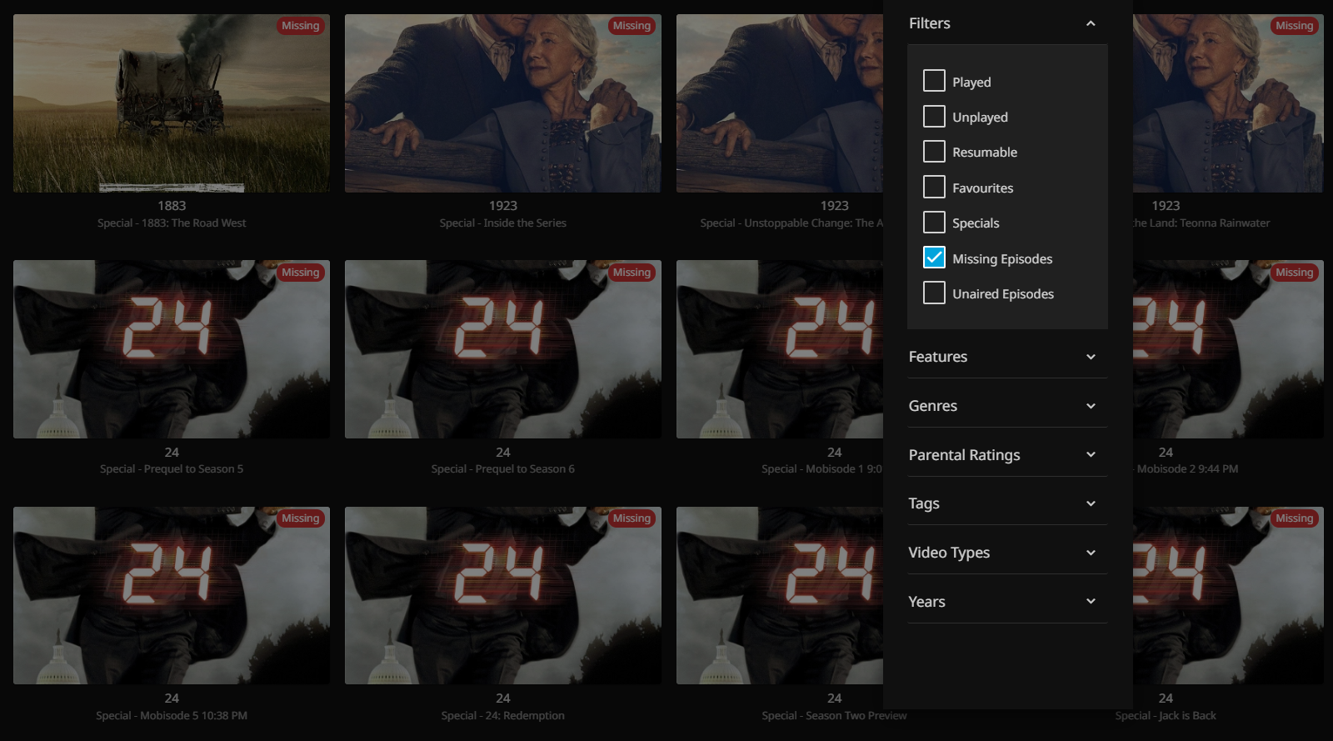1333x741 pixels.
Task: Click the 1923 Inside the Series thumbnail
Action: (502, 103)
